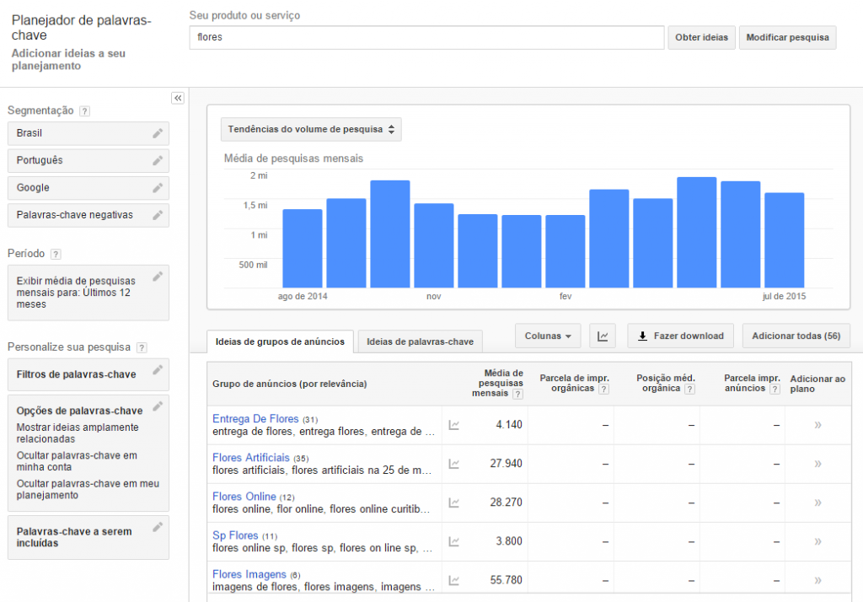The image size is (863, 602).
Task: Show trend chart for Flores Online
Action: [x=454, y=503]
